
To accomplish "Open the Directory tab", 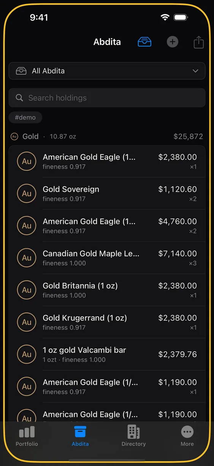I will coord(133,436).
